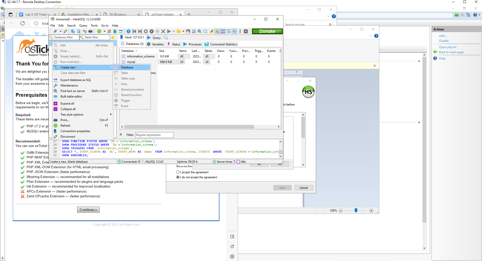This screenshot has width=482, height=261.
Task: Choose Database from Create new submenu
Action: click(132, 67)
